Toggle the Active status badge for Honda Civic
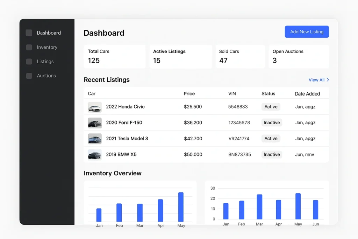The image size is (358, 239). click(271, 107)
